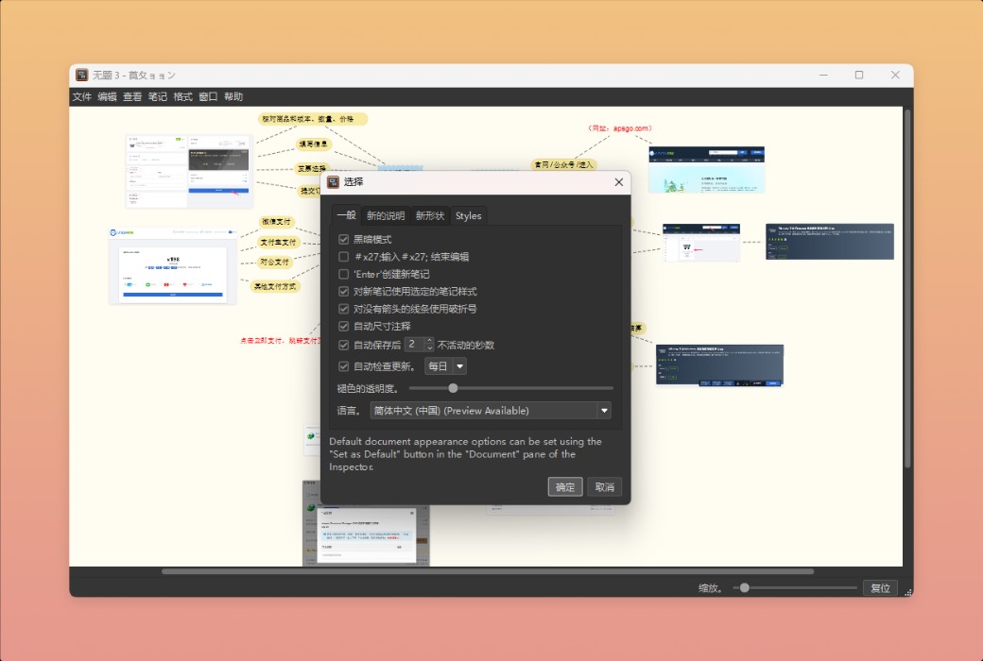Click the app icon in dialog title bar
Viewport: 983px width, 661px height.
point(331,181)
